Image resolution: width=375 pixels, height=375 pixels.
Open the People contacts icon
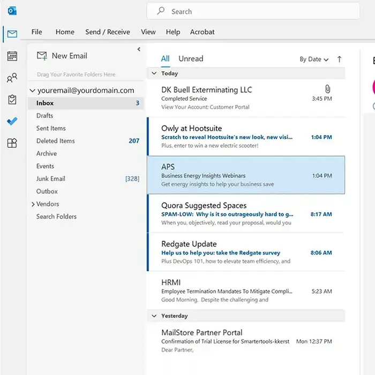12,78
